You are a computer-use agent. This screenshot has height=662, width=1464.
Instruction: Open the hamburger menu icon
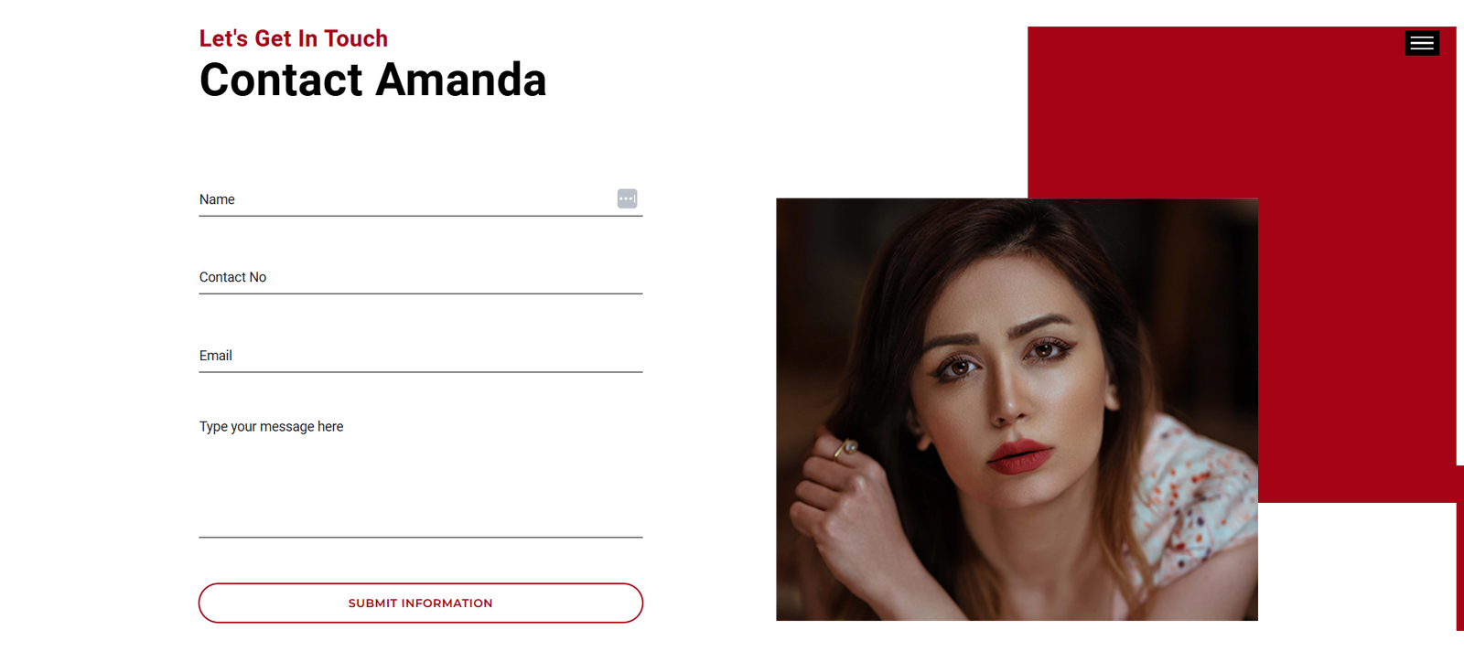click(1422, 43)
